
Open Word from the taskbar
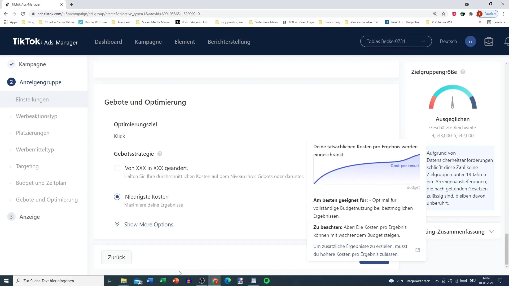[150, 281]
